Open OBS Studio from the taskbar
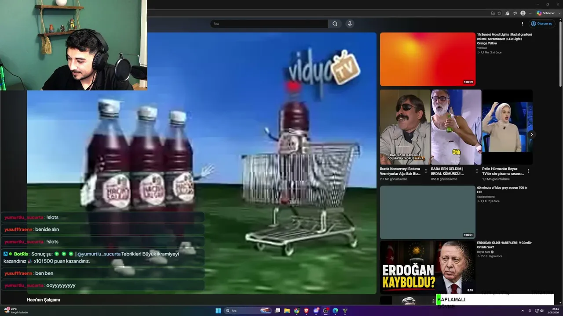This screenshot has width=563, height=316. (x=326, y=311)
